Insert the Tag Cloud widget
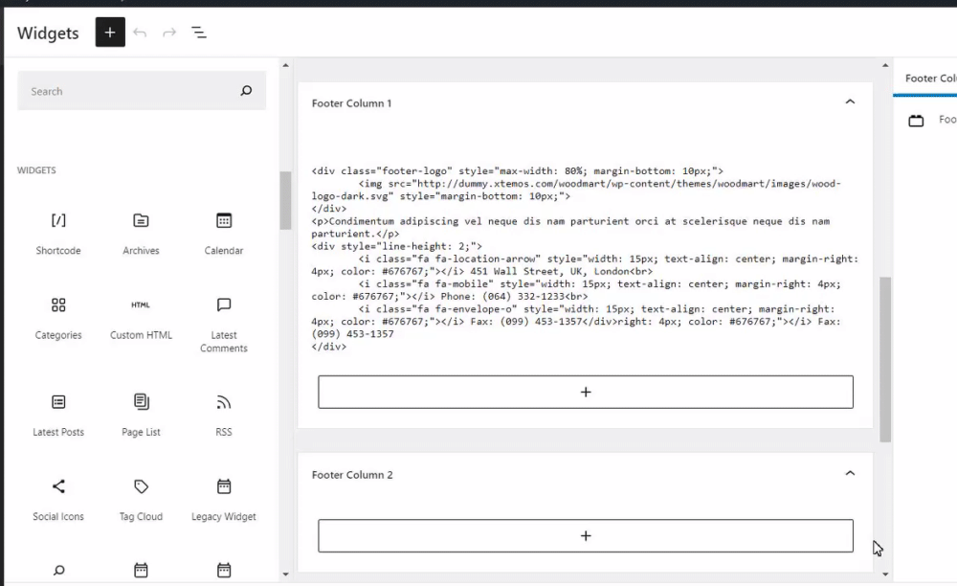 click(x=141, y=500)
